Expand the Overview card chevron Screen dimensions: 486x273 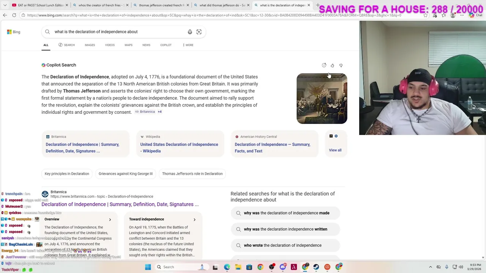[110, 220]
